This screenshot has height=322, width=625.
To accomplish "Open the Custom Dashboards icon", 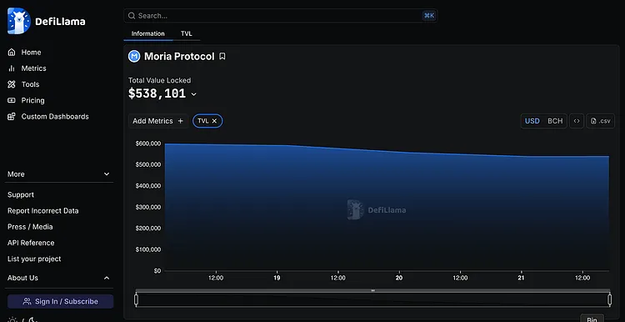I will pyautogui.click(x=12, y=117).
